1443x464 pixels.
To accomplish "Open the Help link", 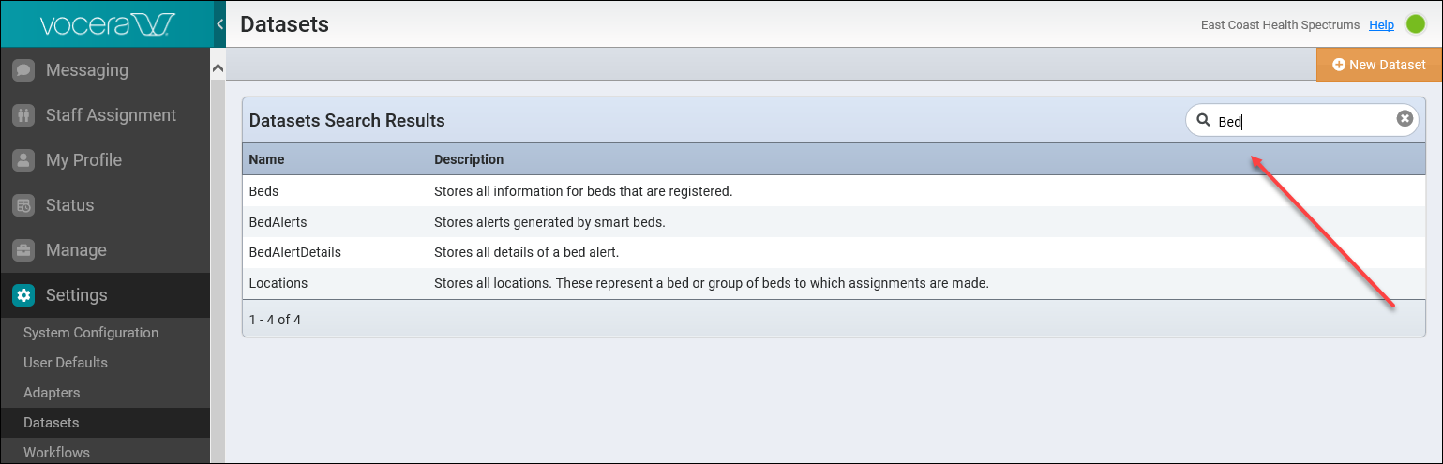I will click(1381, 25).
